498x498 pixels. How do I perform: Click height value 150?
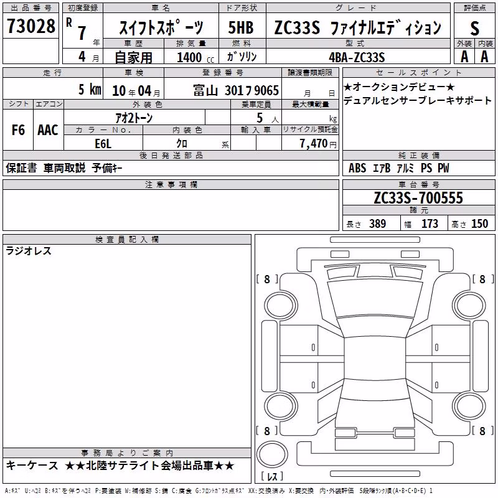tap(479, 223)
